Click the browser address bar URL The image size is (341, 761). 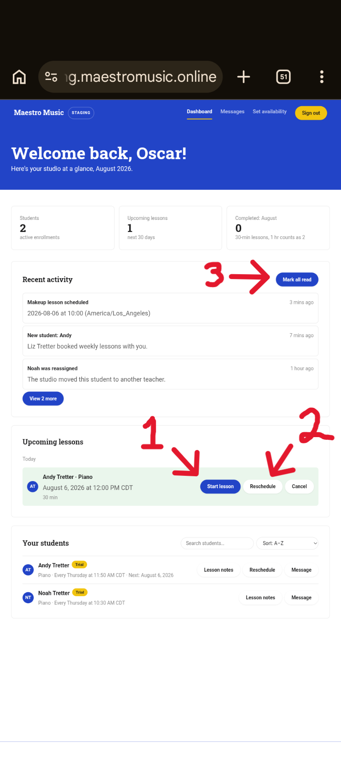(x=141, y=77)
